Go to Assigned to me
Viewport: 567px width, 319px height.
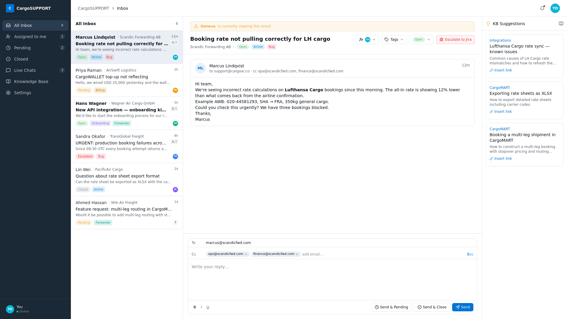click(x=35, y=37)
